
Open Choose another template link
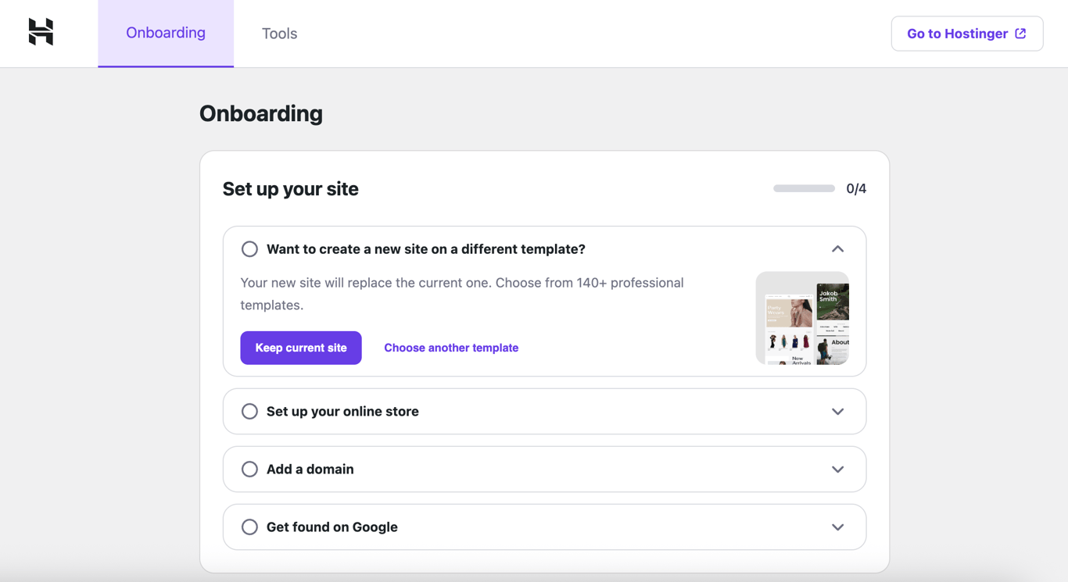(x=451, y=348)
